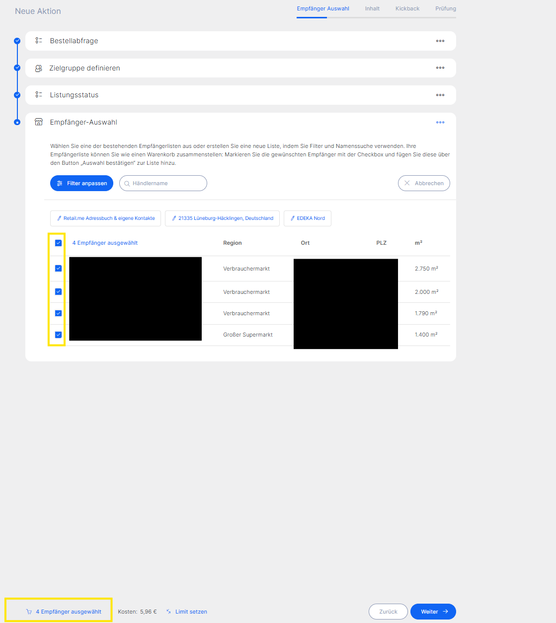Expand the Bestellabfrage section
Viewport: 556px width, 623px height.
click(x=240, y=41)
